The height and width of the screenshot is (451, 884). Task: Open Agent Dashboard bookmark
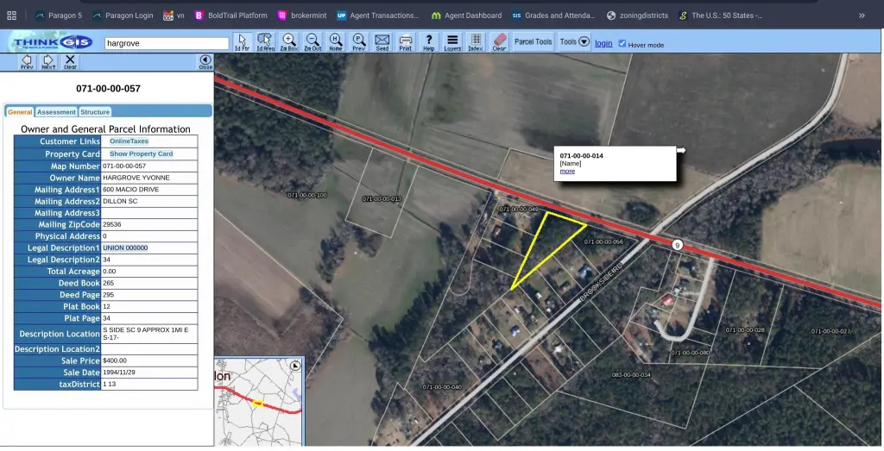[x=466, y=16]
